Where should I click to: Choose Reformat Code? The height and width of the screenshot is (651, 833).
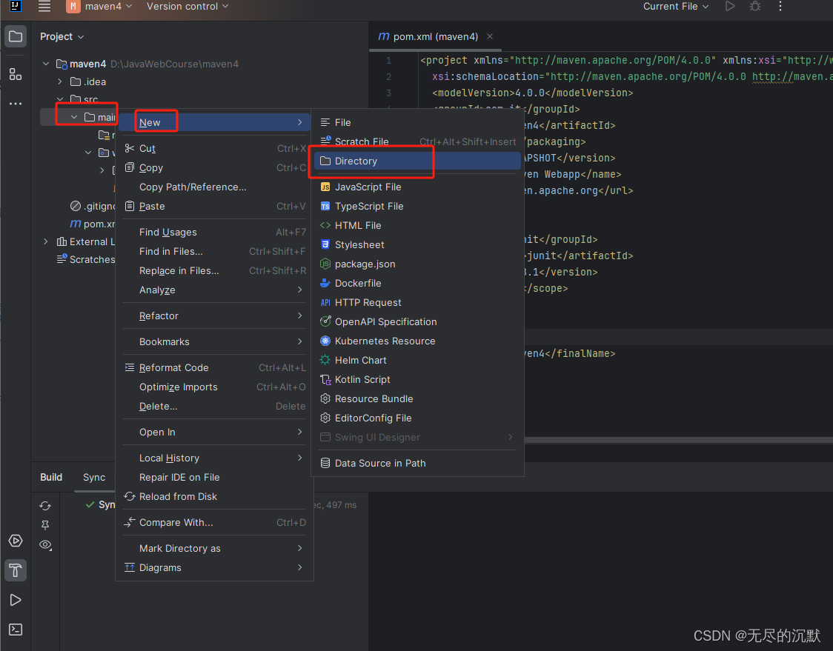(x=215, y=367)
